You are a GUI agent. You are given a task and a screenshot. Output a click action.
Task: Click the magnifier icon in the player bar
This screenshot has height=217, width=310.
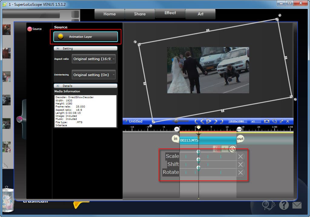pos(275,121)
